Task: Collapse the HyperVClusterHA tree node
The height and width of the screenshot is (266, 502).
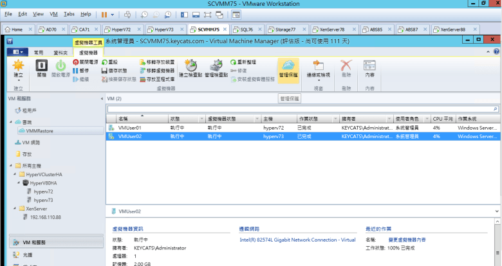Action: (14, 174)
